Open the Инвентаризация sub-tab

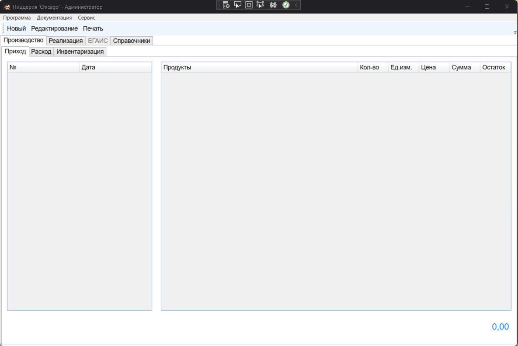[x=80, y=52]
